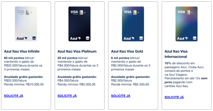Click Itaú logo on the Infinite card
Screen dimensions: 213x111
pyautogui.click(x=34, y=38)
